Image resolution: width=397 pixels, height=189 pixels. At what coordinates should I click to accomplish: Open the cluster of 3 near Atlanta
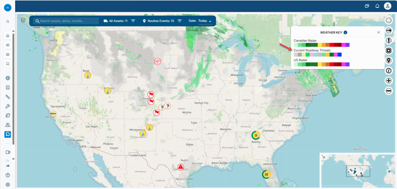pos(256,136)
